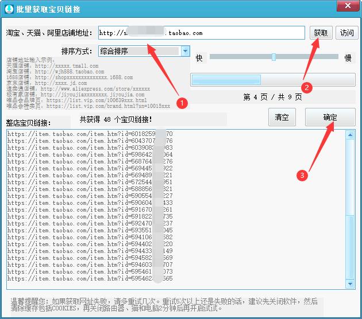This screenshot has height=319, width=362.
Task: Select link row starting id=569489
Action: click(x=90, y=175)
